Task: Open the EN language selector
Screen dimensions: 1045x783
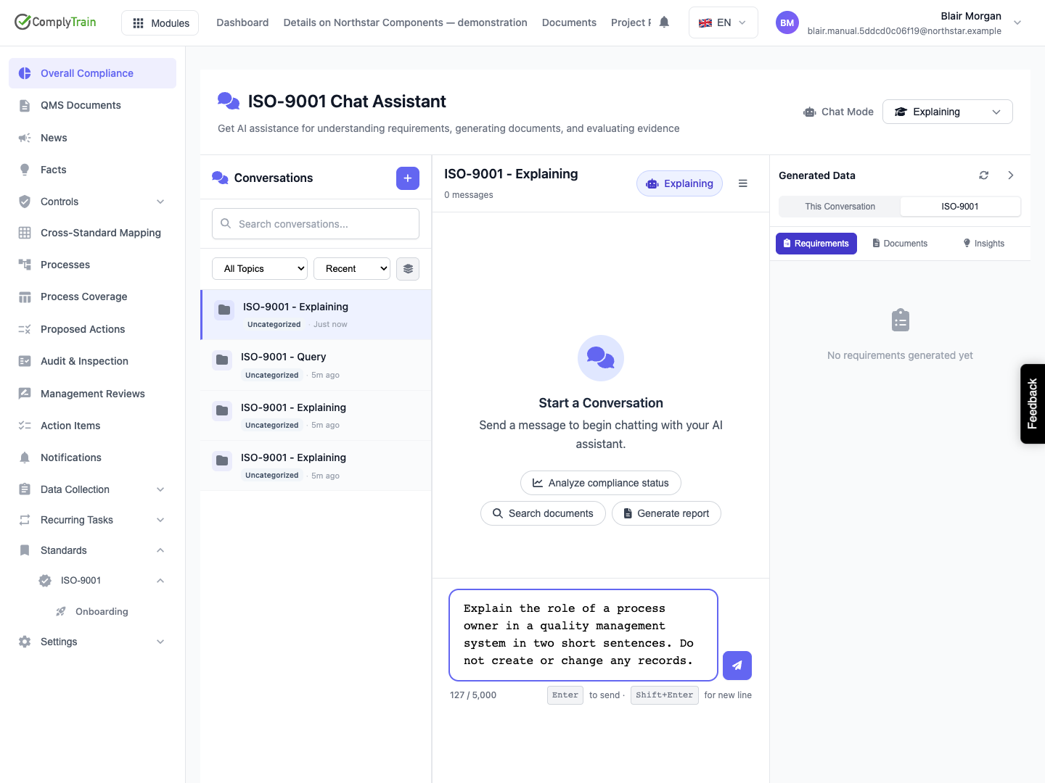Action: 723,22
